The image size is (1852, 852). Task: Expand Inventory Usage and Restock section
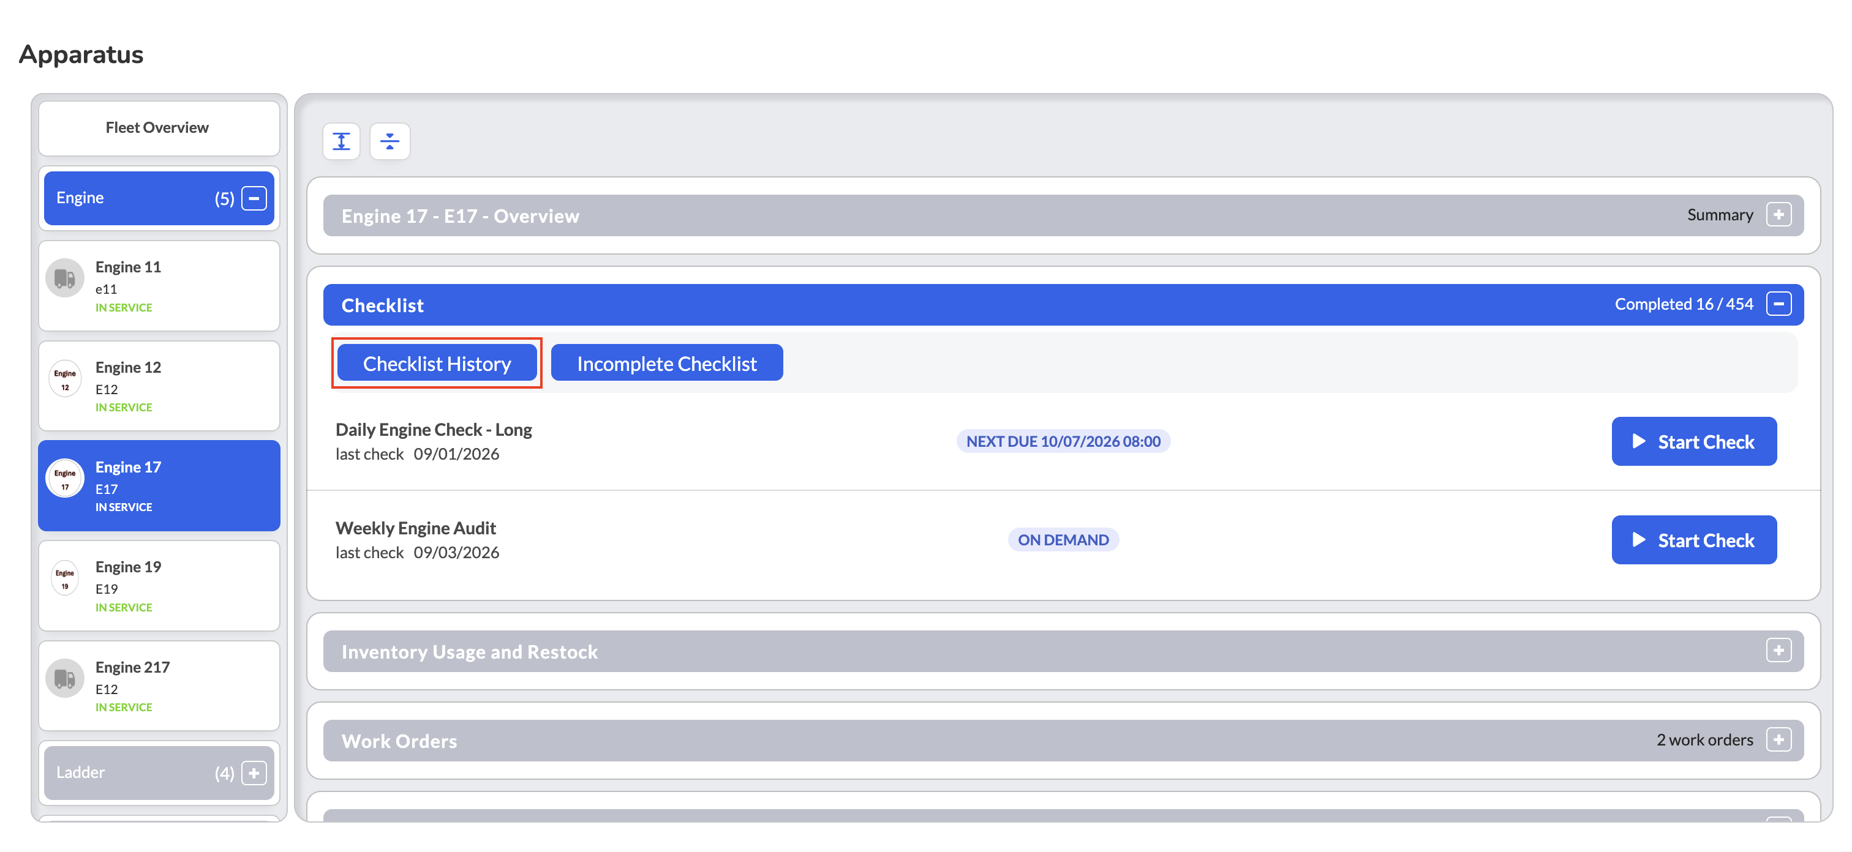point(1779,651)
